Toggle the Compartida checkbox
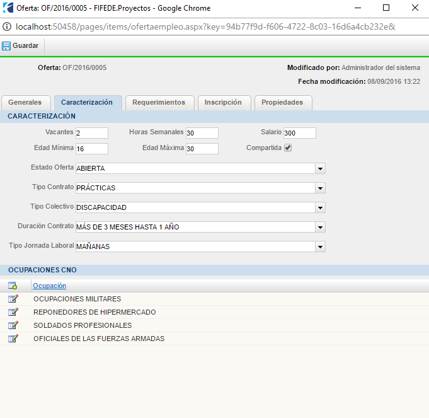 [288, 148]
